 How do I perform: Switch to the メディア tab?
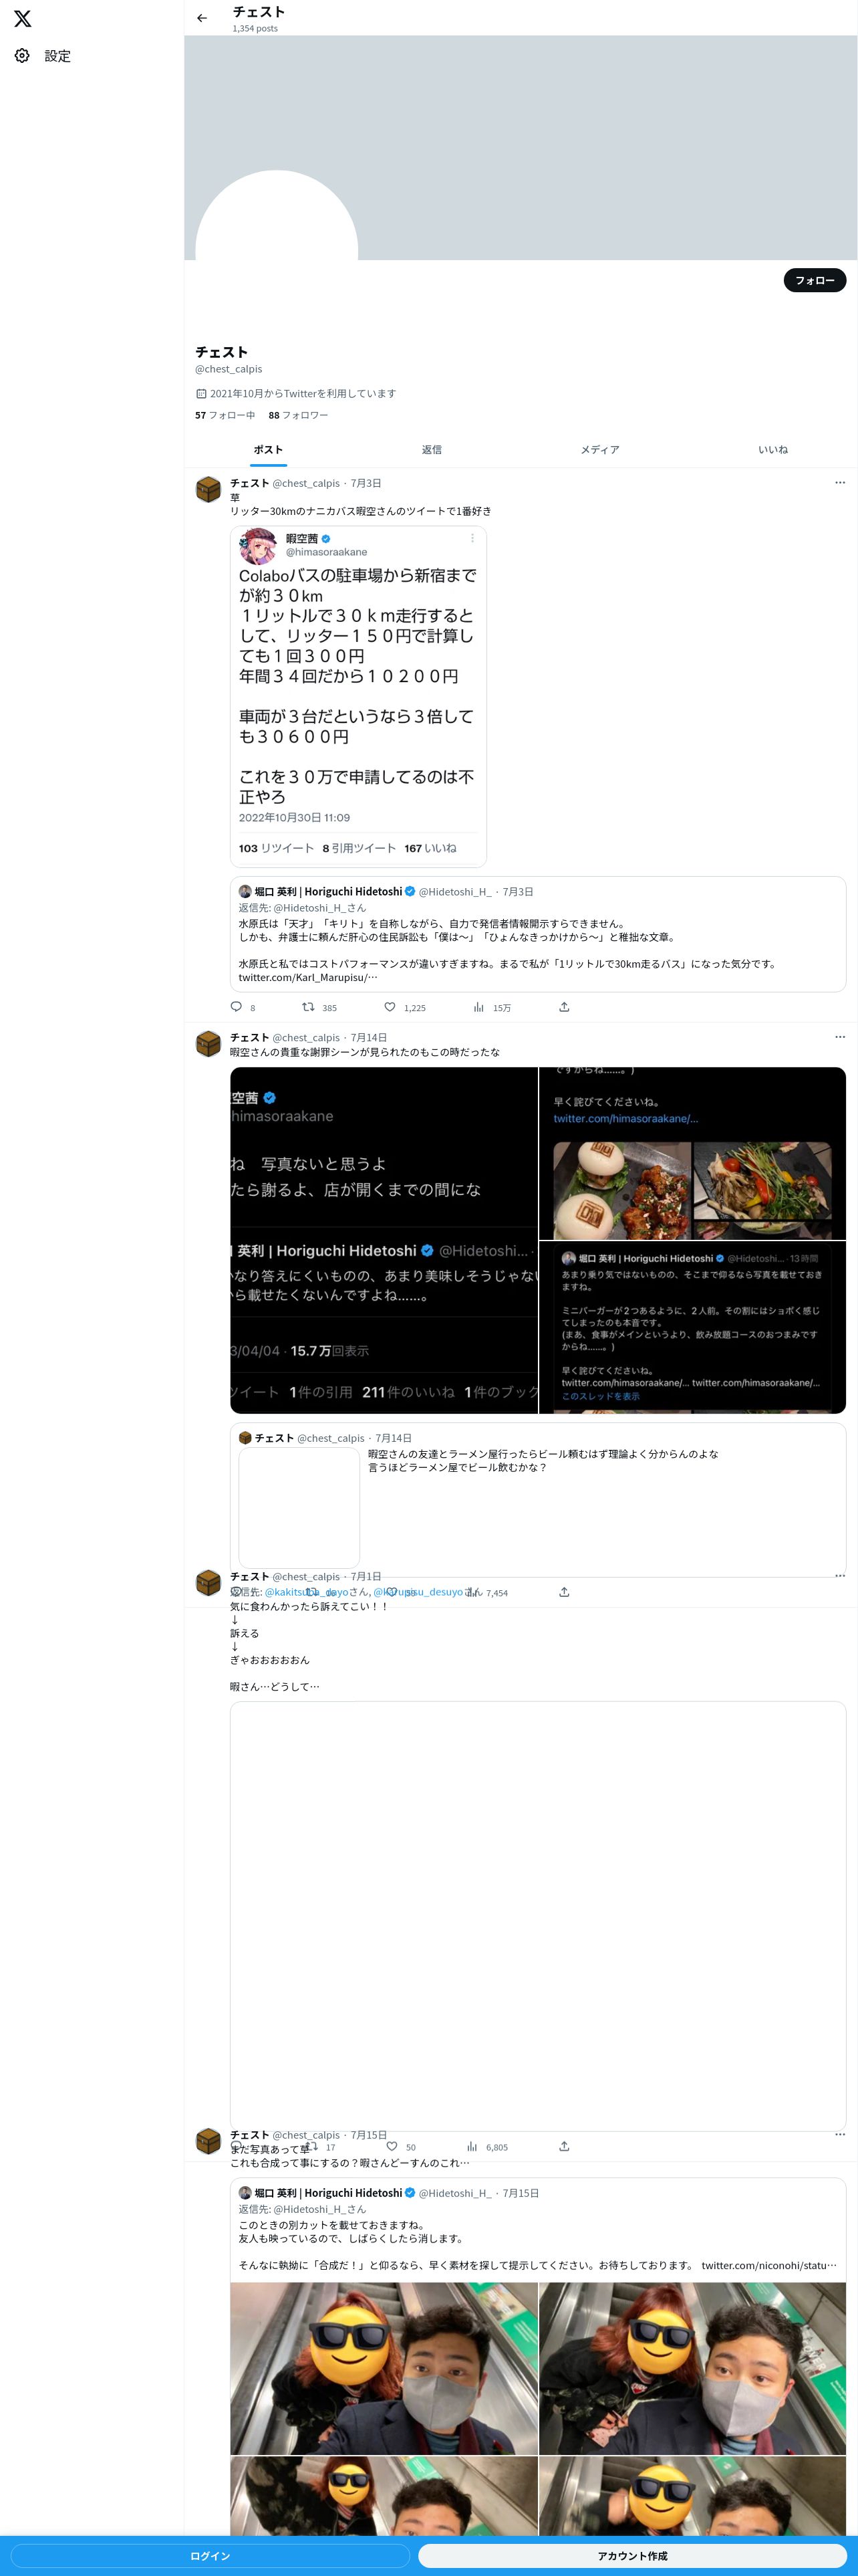click(600, 450)
